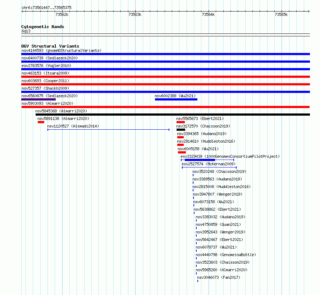This screenshot has height=295, width=320.
Task: Open nsv3172570 (Chaisson2019) label
Action: [x=203, y=126]
